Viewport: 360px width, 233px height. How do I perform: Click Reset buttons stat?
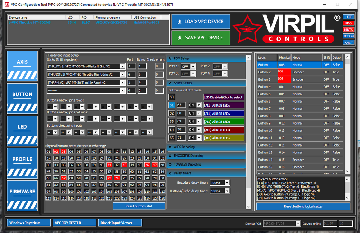[x=139, y=206]
